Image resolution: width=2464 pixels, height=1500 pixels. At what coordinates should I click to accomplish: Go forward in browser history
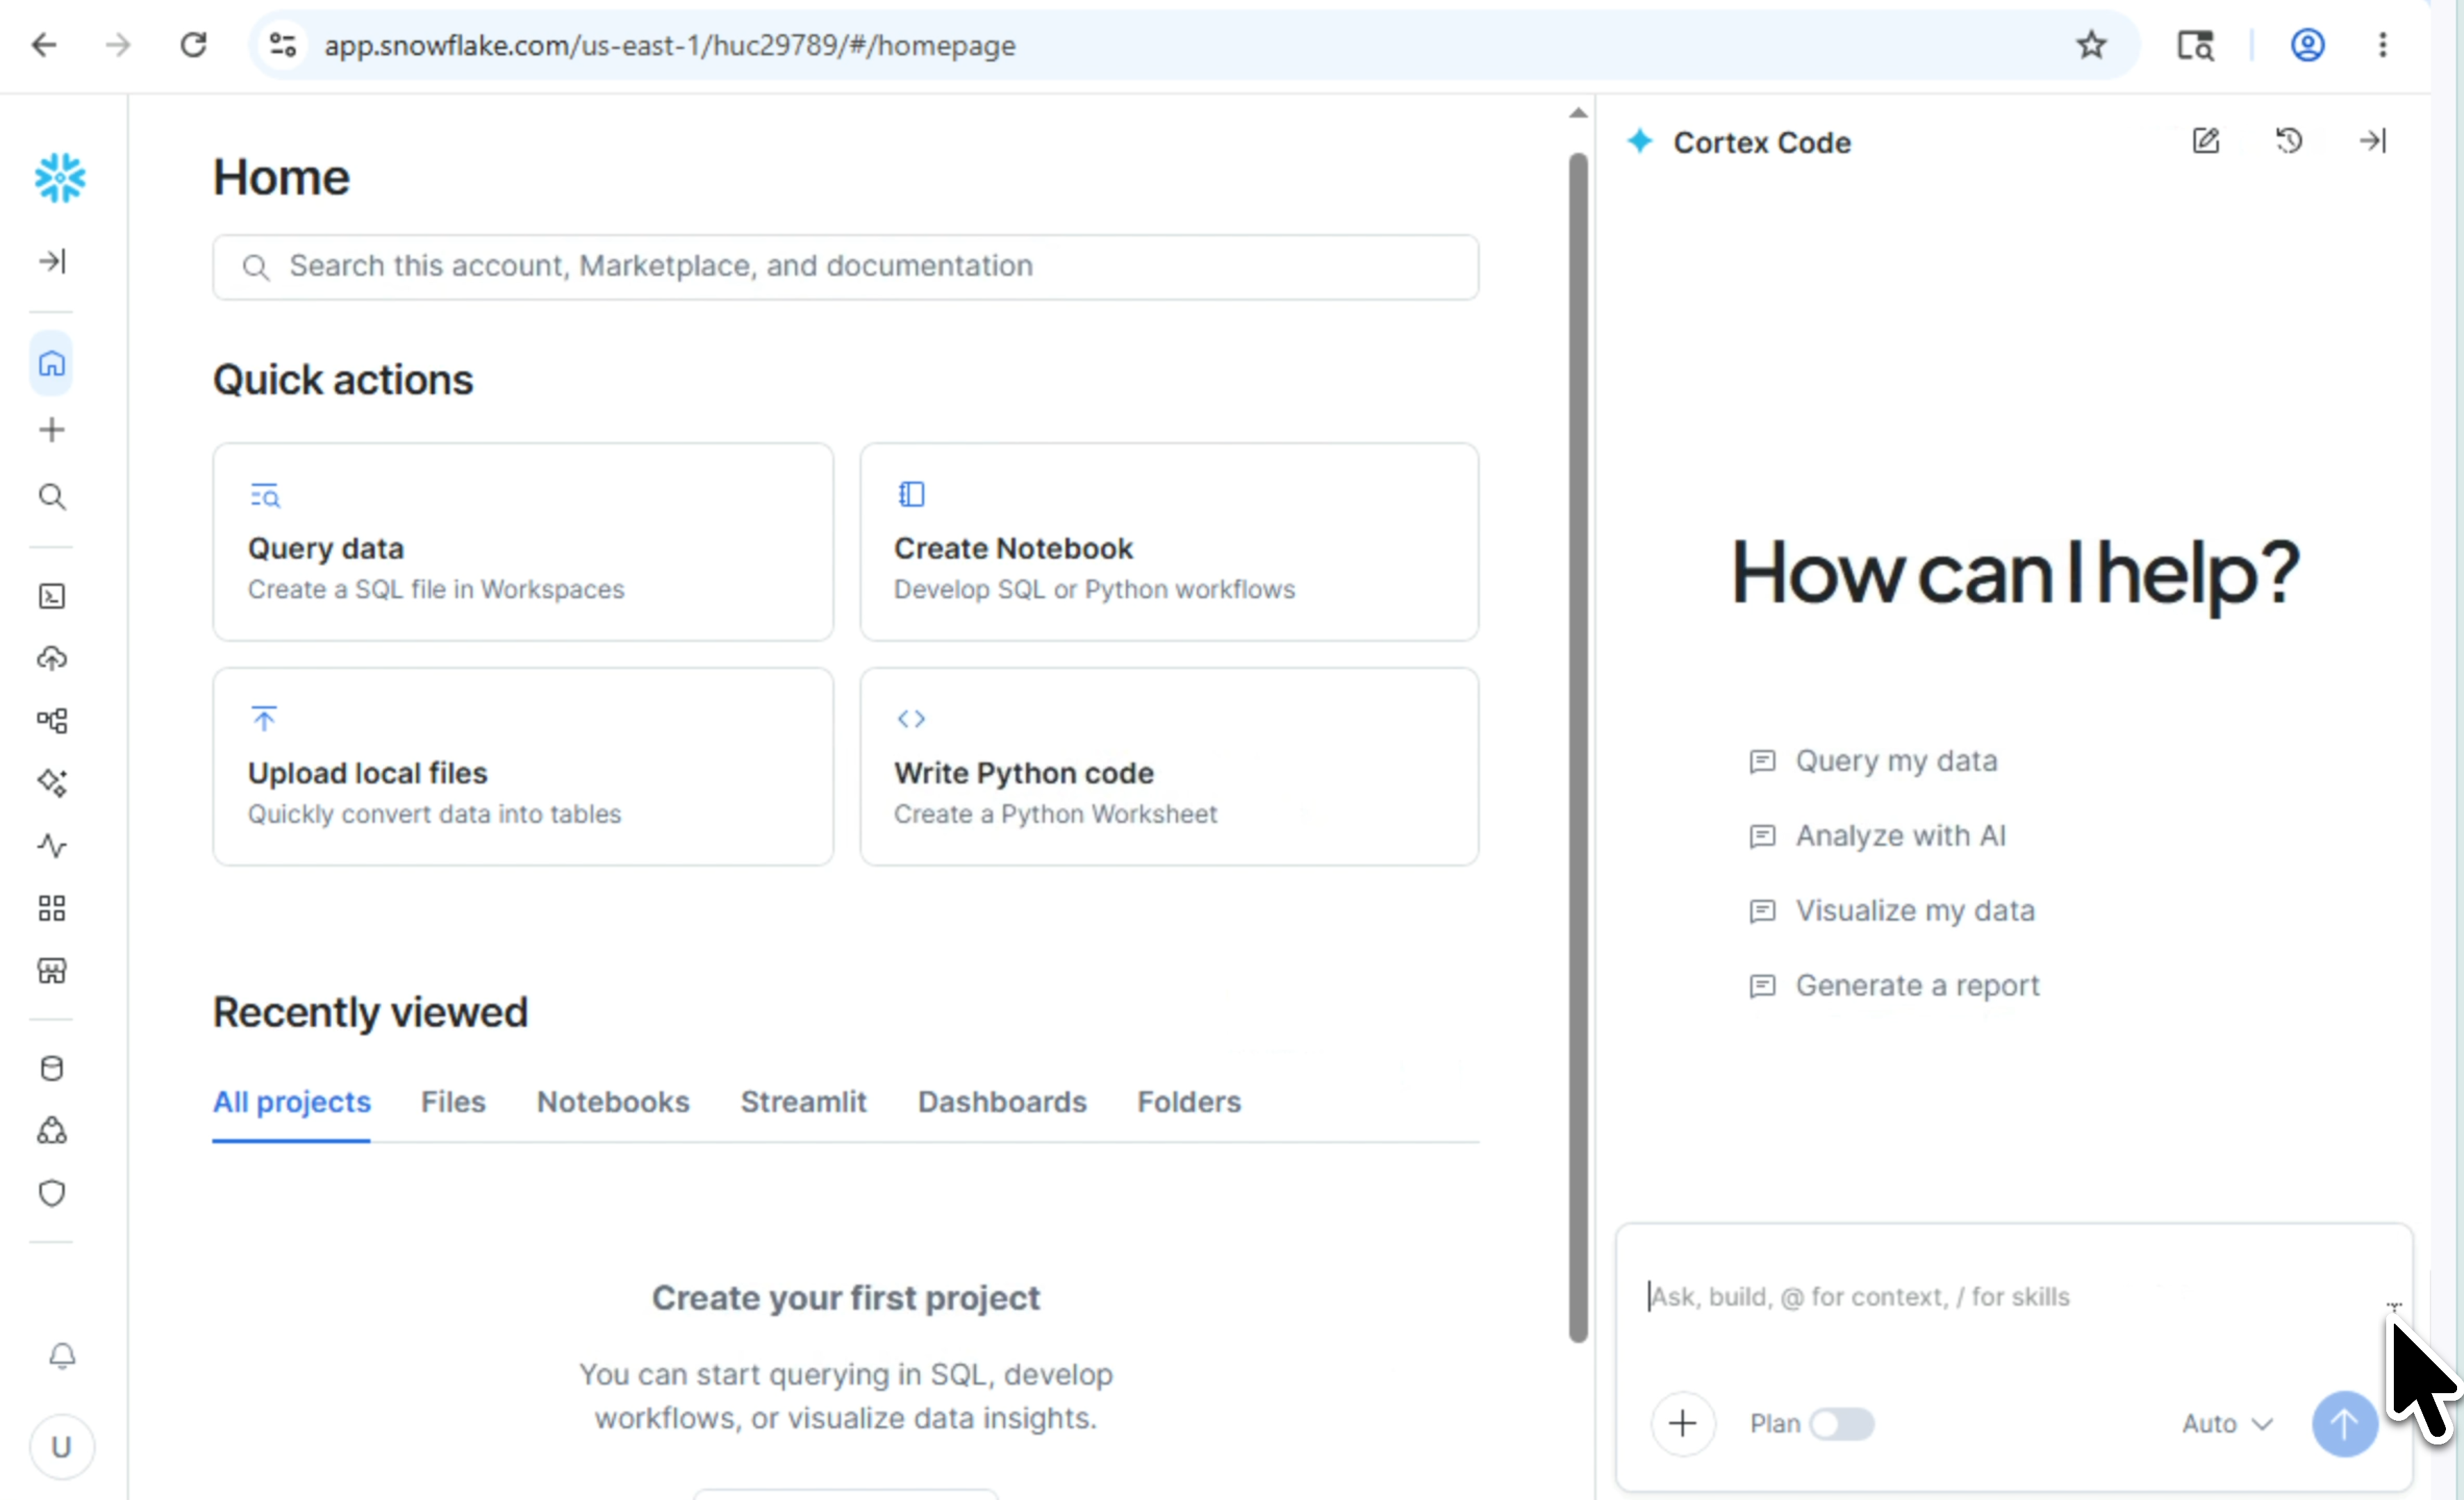(x=118, y=45)
